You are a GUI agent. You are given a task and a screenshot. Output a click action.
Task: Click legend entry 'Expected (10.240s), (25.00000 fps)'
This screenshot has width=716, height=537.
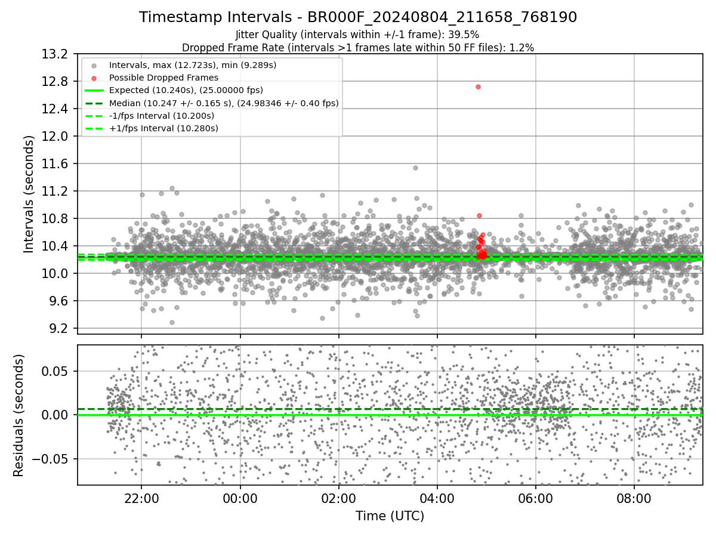pos(186,90)
